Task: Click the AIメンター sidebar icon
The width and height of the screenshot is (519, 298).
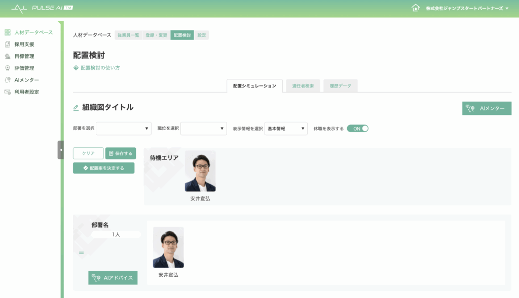Action: tap(8, 80)
